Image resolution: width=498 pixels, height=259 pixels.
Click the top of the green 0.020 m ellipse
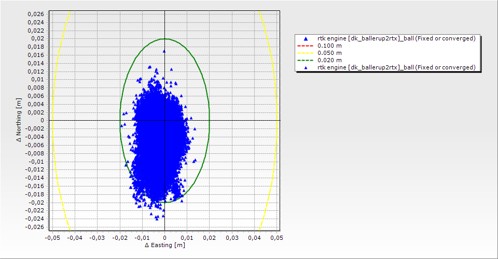[x=164, y=39]
